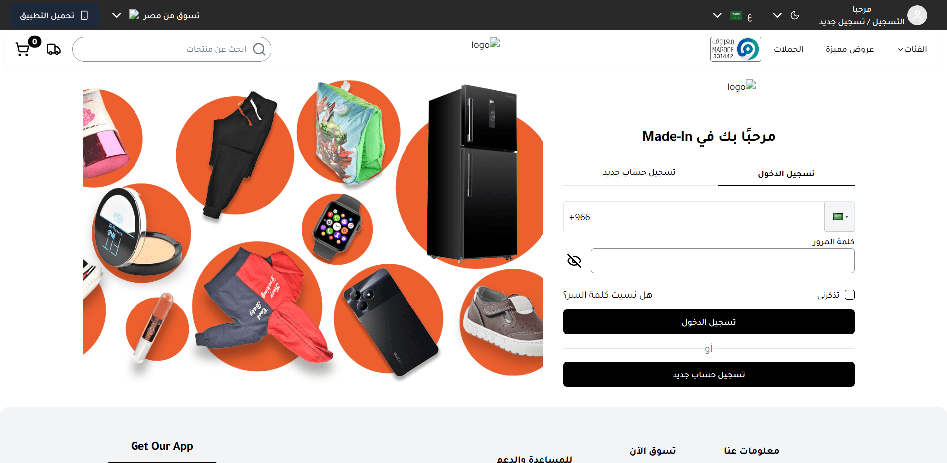Show password with the eye icon
947x463 pixels.
pos(574,260)
